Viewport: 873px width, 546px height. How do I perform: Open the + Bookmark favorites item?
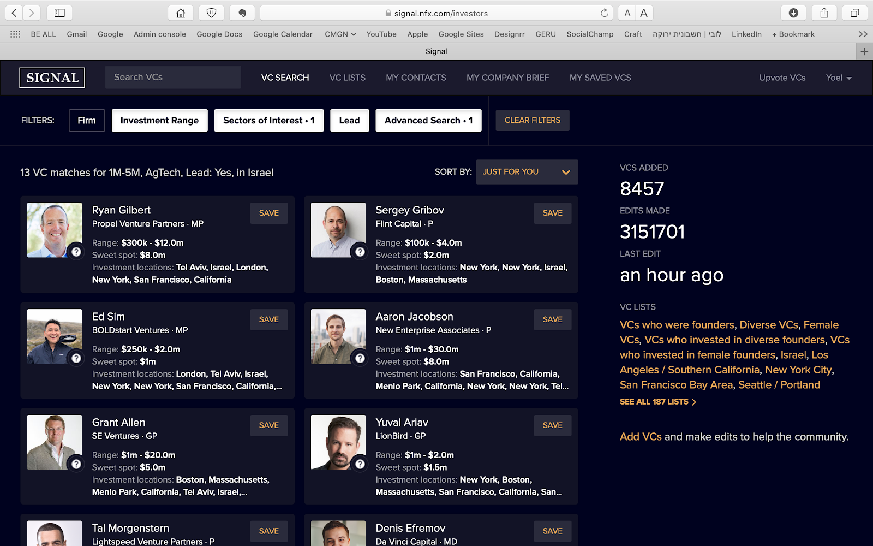[x=793, y=34]
